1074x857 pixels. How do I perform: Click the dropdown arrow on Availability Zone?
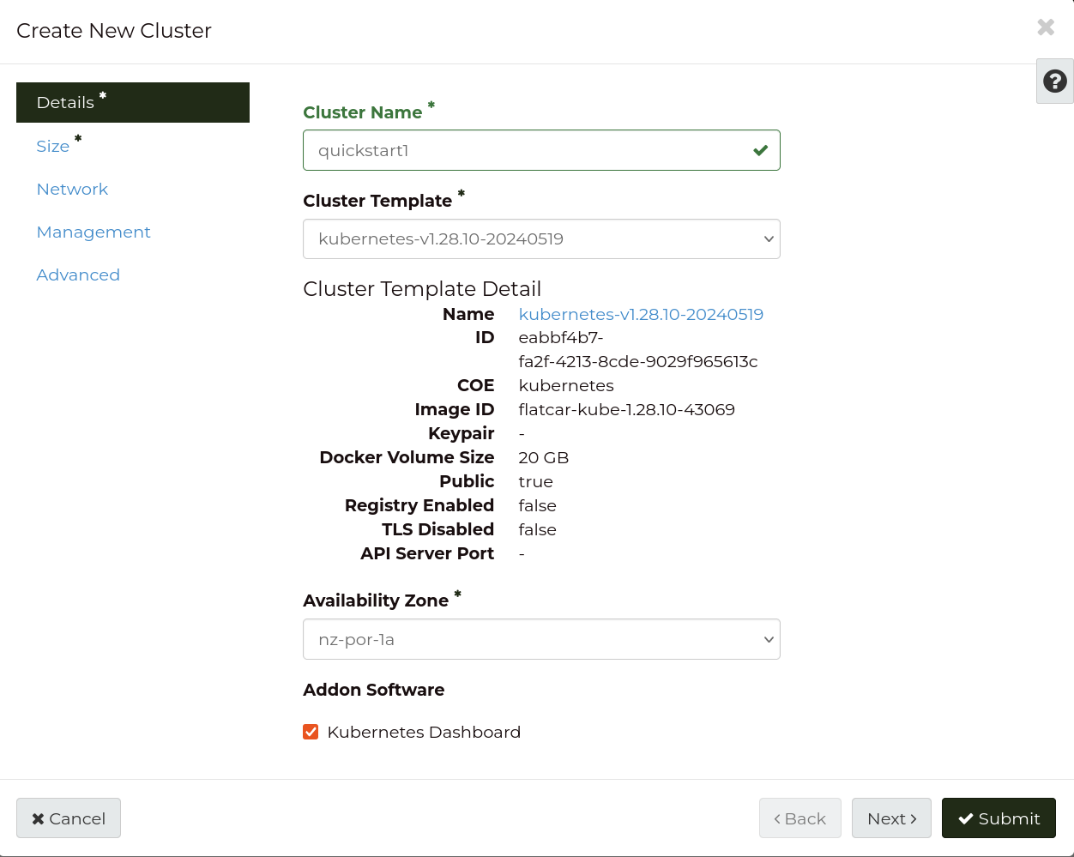point(769,639)
